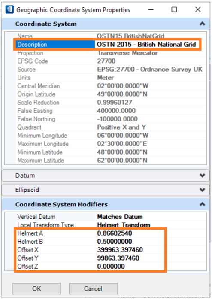The image size is (212, 300).
Task: Select the Vertical Datum label
Action: 36,217
